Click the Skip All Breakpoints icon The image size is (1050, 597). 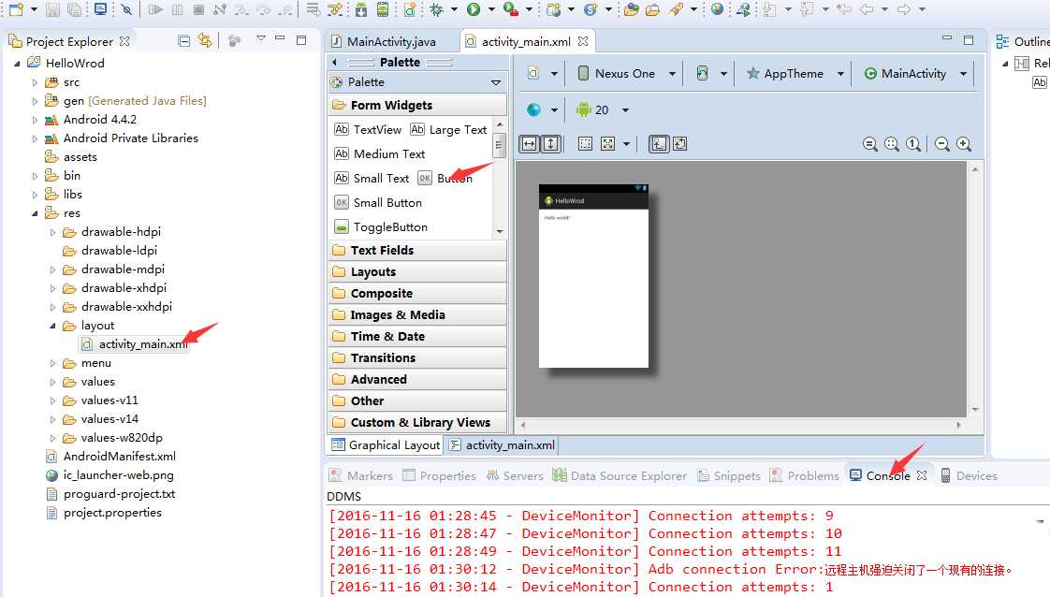pyautogui.click(x=126, y=9)
